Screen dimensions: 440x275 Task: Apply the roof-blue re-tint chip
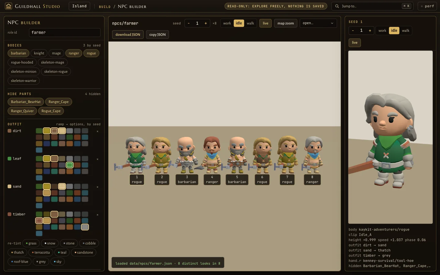coord(20,262)
